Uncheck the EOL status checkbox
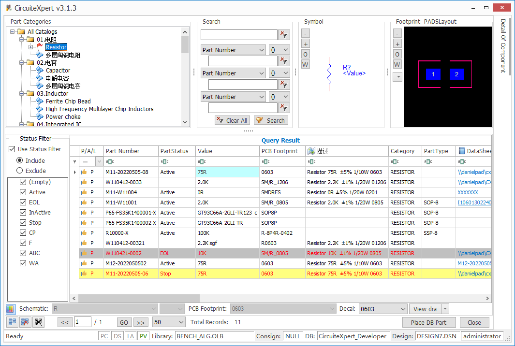The height and width of the screenshot is (346, 515). (23, 202)
